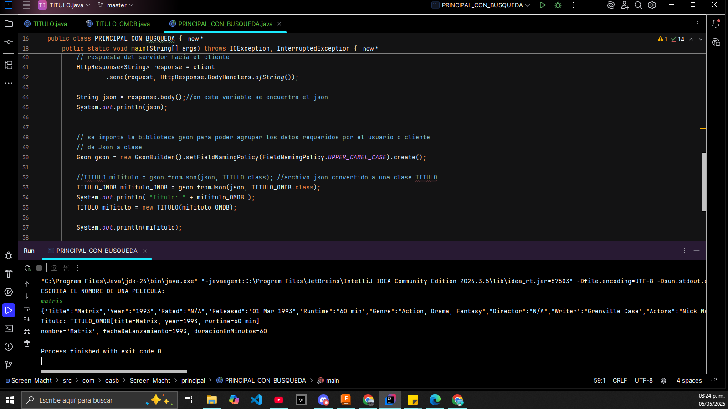Open Code With Me add-user icon
728x409 pixels.
625,5
